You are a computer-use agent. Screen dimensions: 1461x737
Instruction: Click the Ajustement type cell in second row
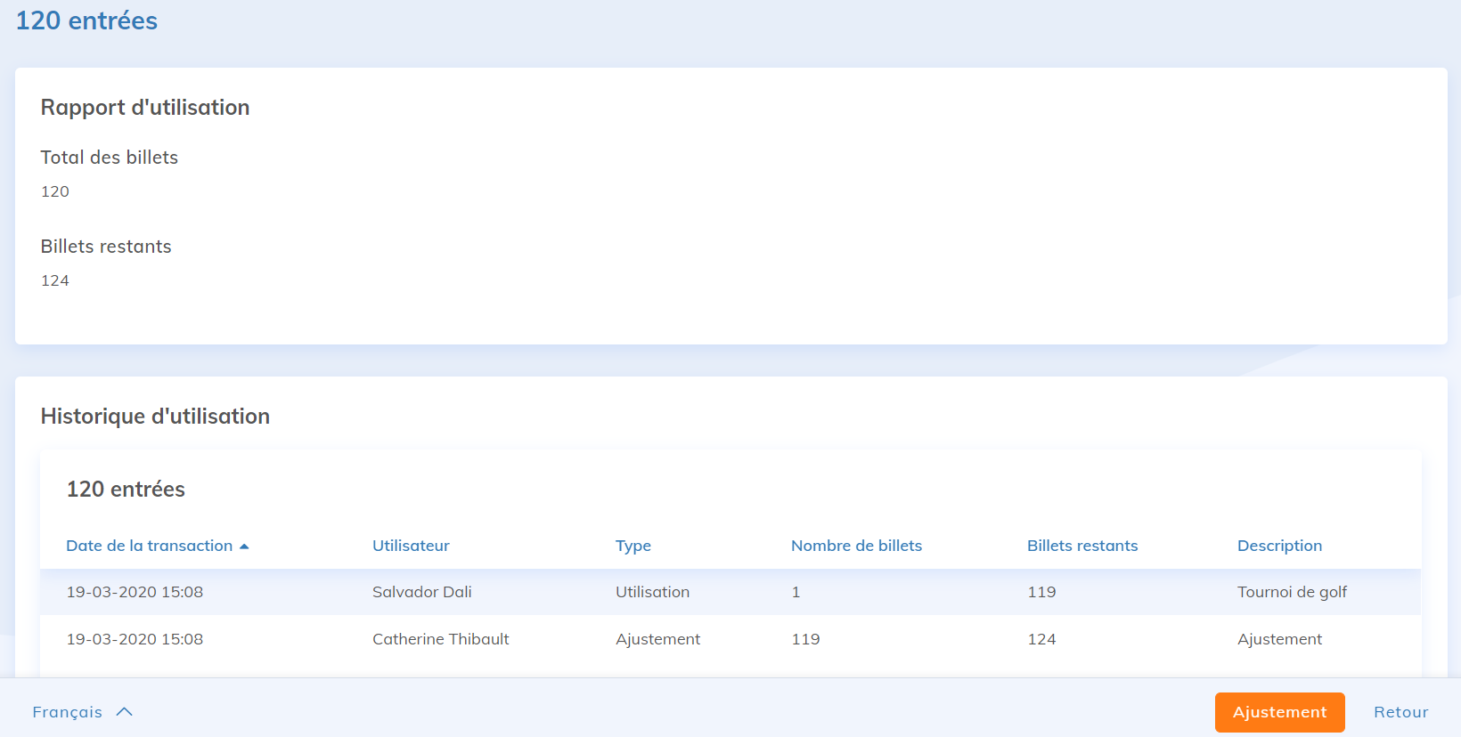coord(657,639)
